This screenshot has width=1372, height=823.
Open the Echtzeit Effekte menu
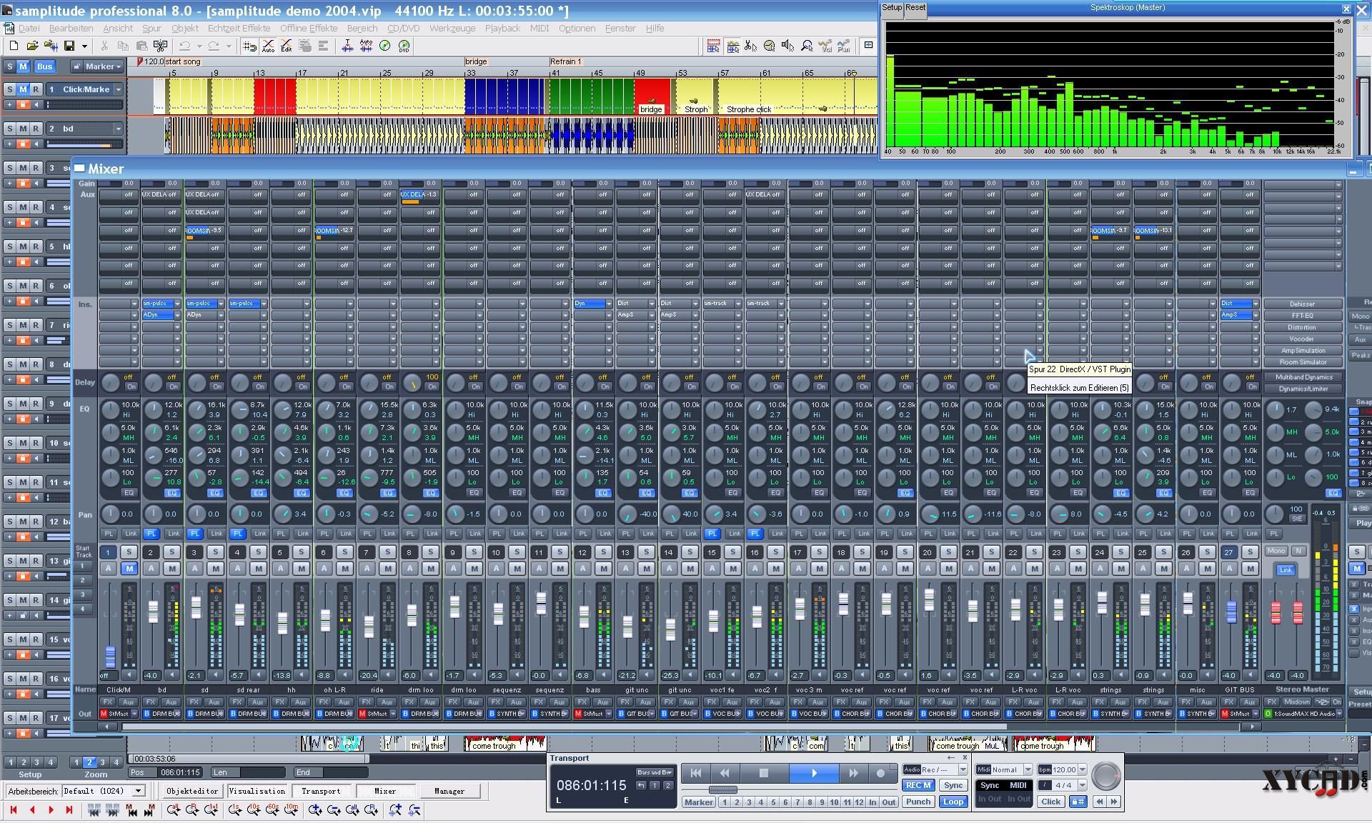(x=239, y=29)
